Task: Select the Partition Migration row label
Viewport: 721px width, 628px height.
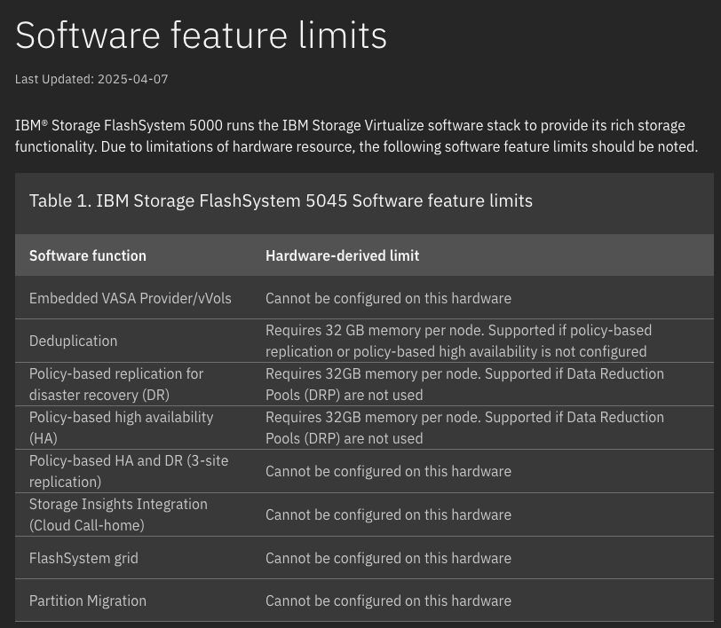Action: (88, 601)
